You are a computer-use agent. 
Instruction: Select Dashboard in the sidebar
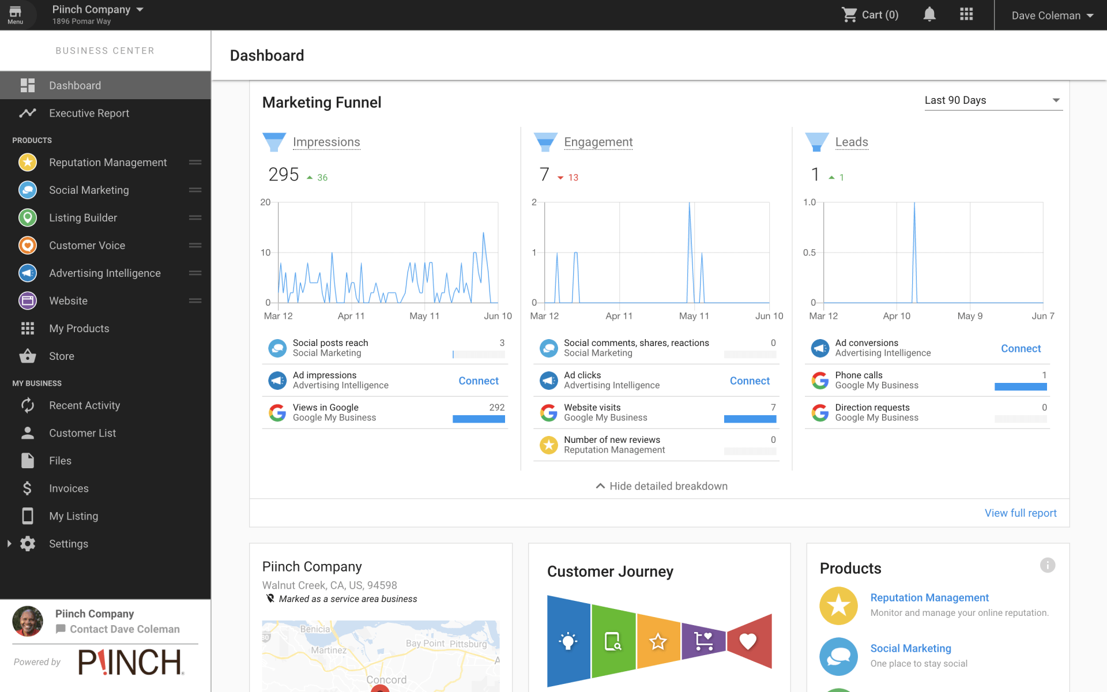click(106, 85)
